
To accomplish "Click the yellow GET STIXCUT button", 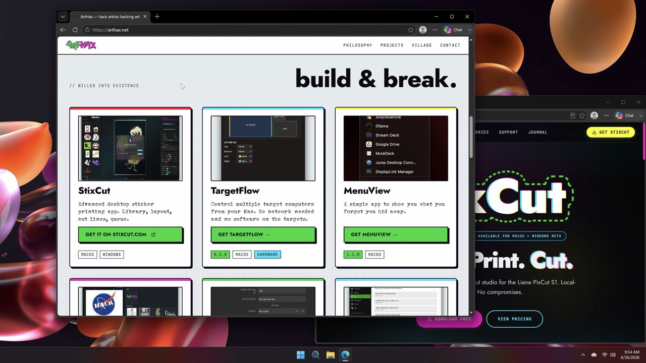I will (x=611, y=132).
